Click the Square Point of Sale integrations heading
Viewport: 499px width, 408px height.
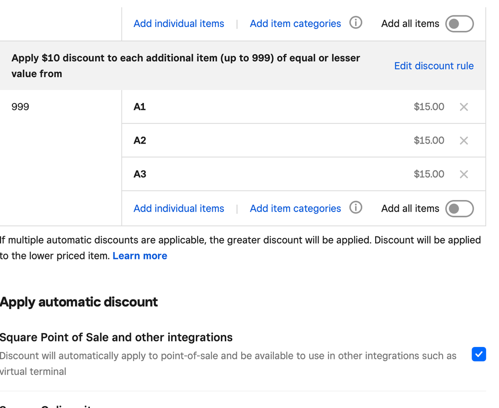coord(116,337)
